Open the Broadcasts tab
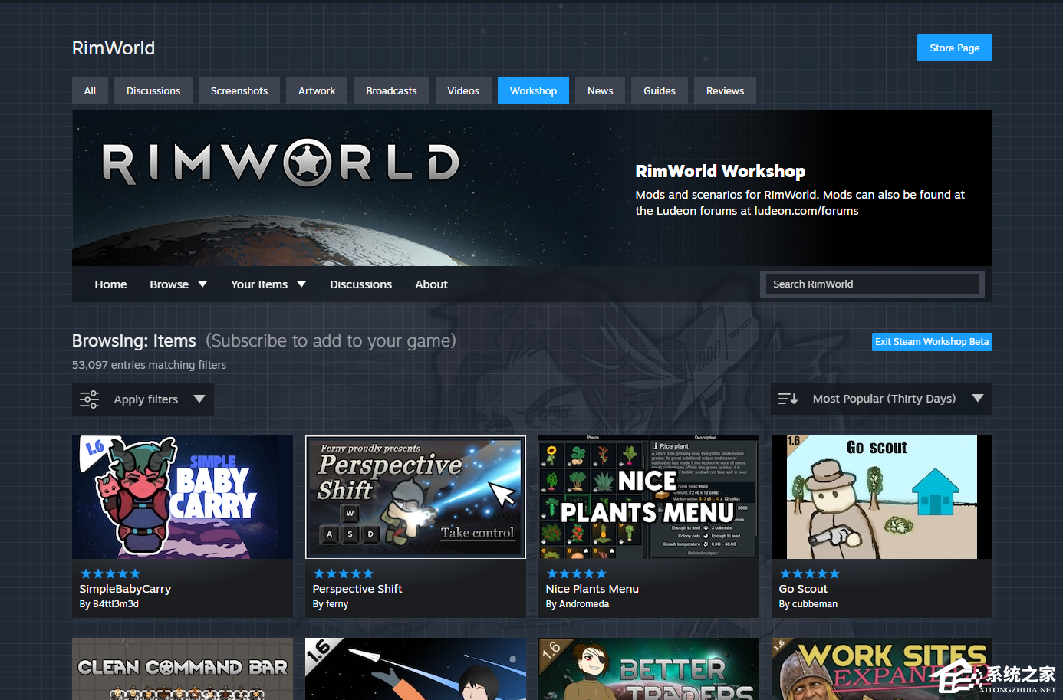 (391, 90)
